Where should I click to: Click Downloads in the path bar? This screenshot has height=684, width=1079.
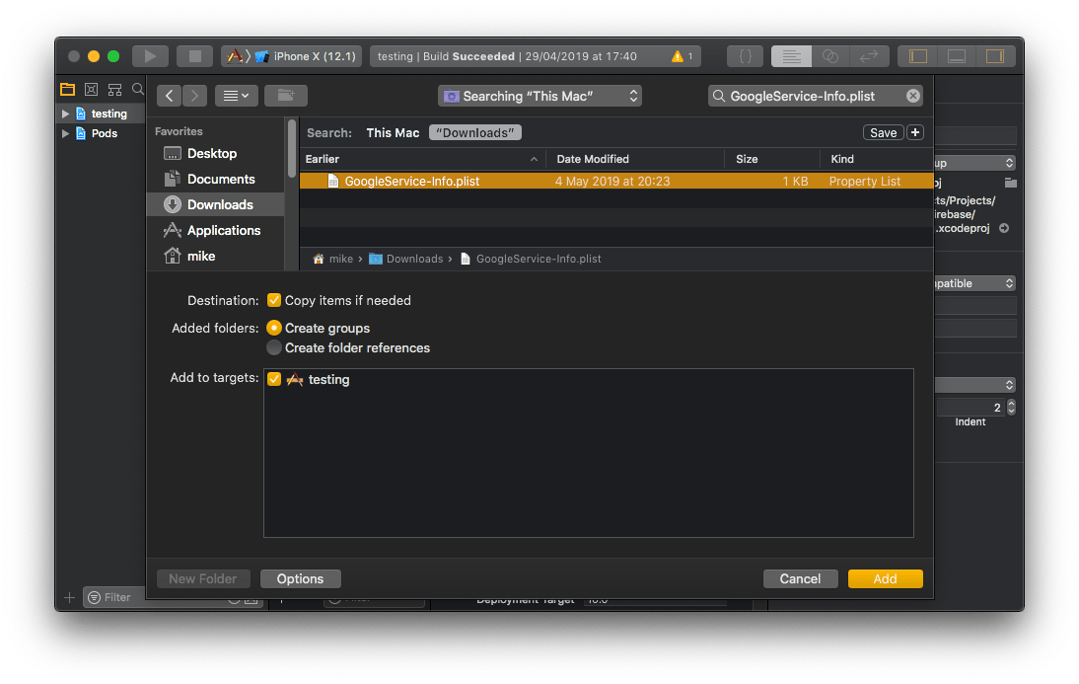point(406,259)
